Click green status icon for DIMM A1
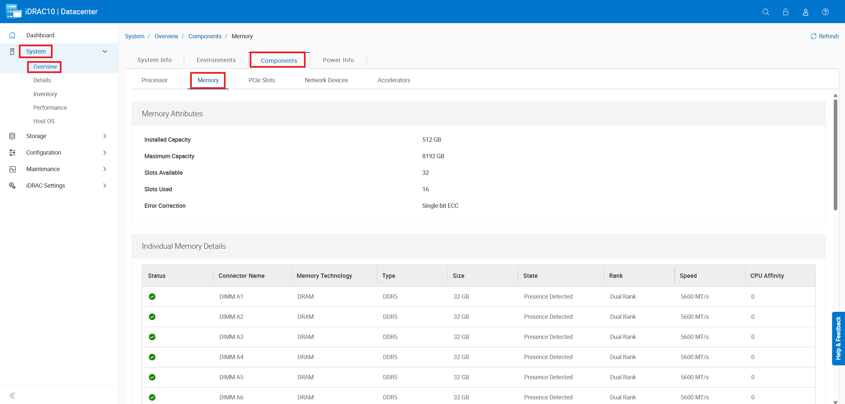The image size is (845, 404). click(152, 296)
